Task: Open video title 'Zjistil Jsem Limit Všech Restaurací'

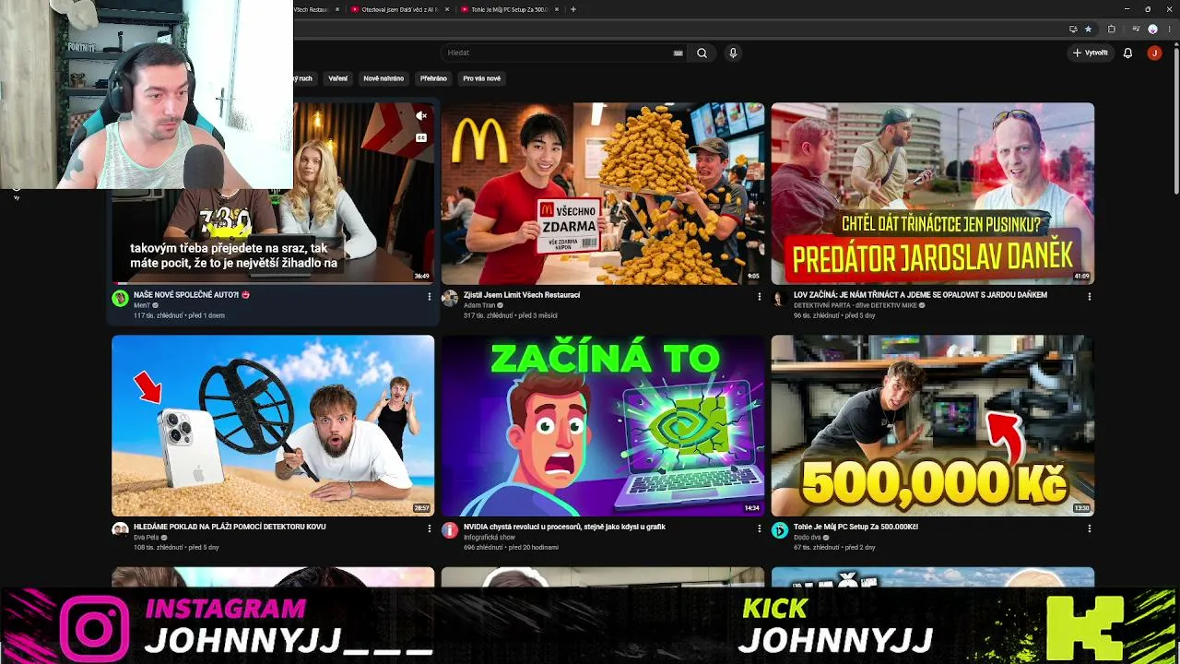Action: click(522, 295)
